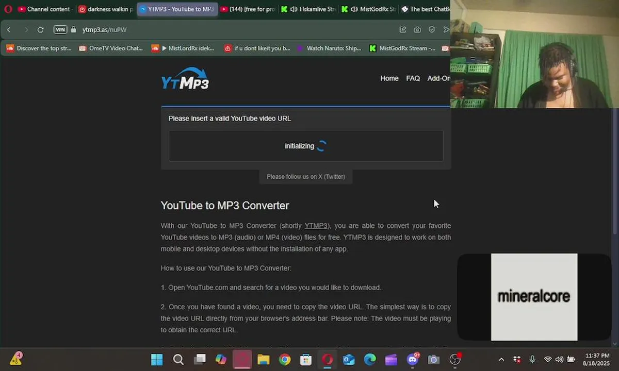The height and width of the screenshot is (371, 619).
Task: Open the ad-blocker shield icon
Action: click(x=432, y=30)
